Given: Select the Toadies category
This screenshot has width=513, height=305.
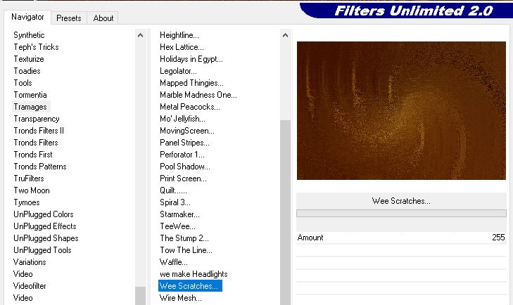Looking at the screenshot, I should coord(27,71).
